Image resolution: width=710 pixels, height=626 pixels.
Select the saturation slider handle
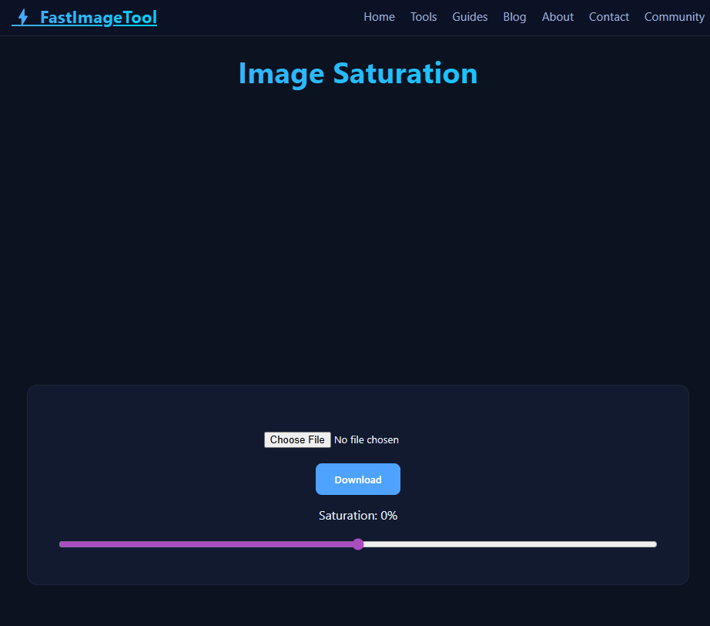pos(357,544)
